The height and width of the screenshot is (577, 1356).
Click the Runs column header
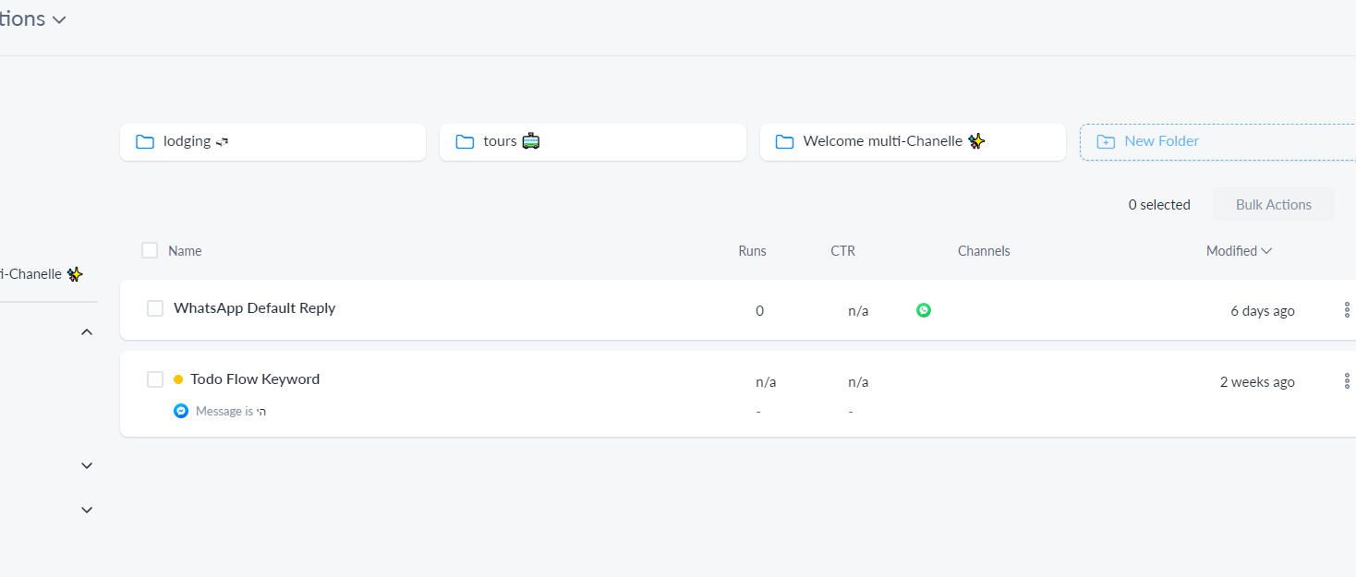752,251
